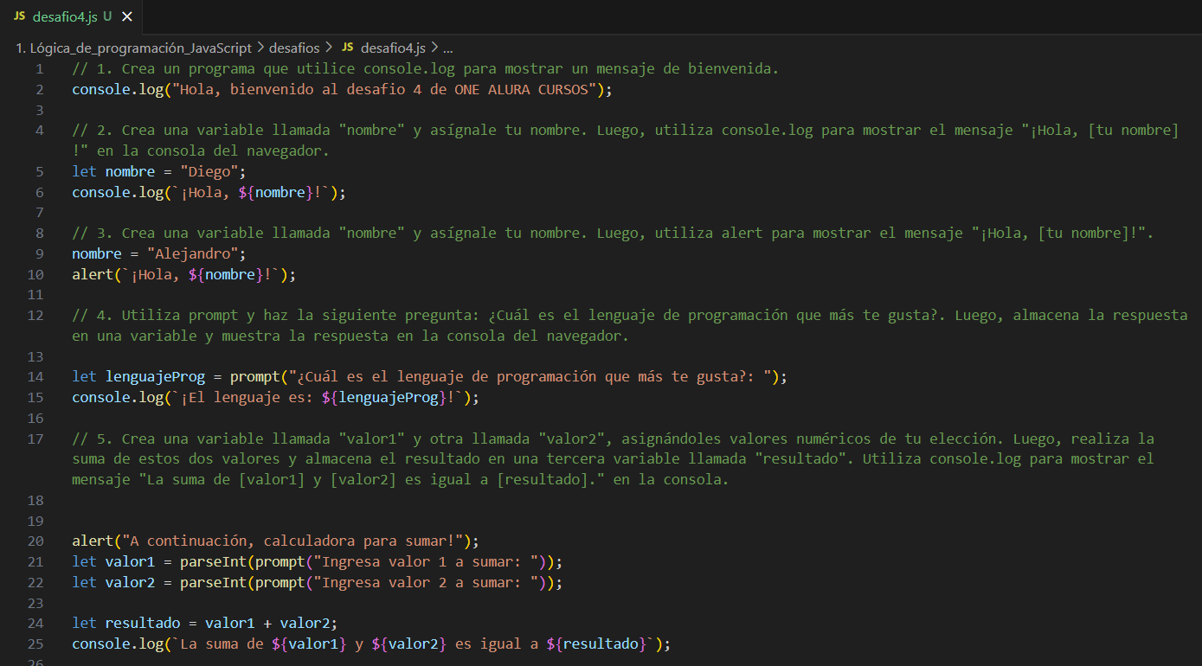Click "let resultado" on line 24
This screenshot has width=1202, height=666.
(126, 624)
